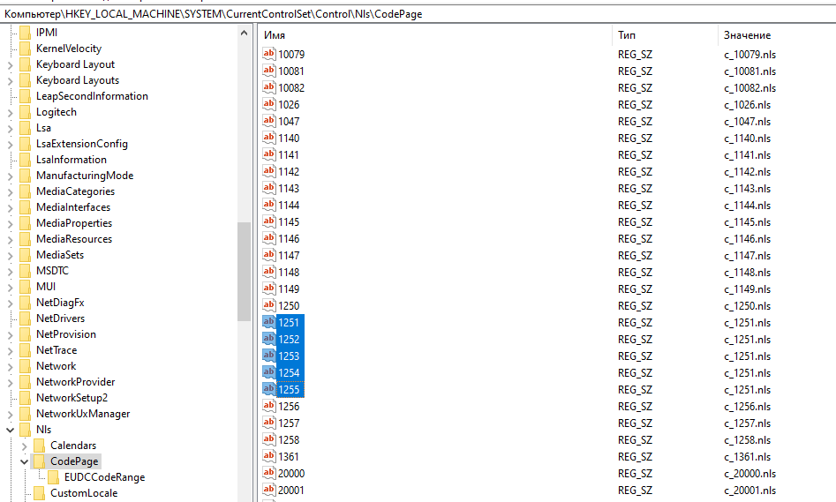The image size is (836, 502).
Task: Click the string icon of value 1149
Action: [x=268, y=288]
